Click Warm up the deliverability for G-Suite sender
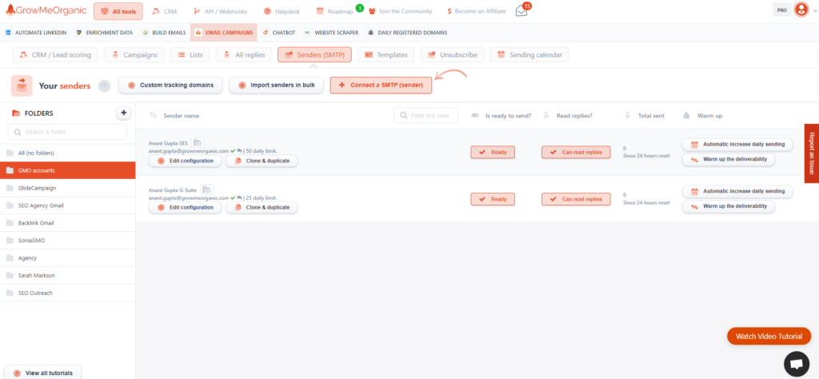The height and width of the screenshot is (379, 819). tap(729, 207)
